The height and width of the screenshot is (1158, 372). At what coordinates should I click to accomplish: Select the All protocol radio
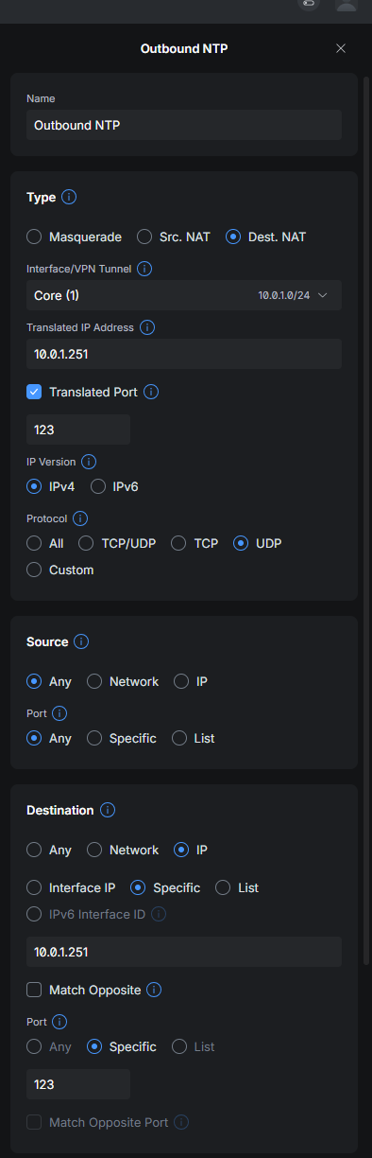pyautogui.click(x=34, y=543)
